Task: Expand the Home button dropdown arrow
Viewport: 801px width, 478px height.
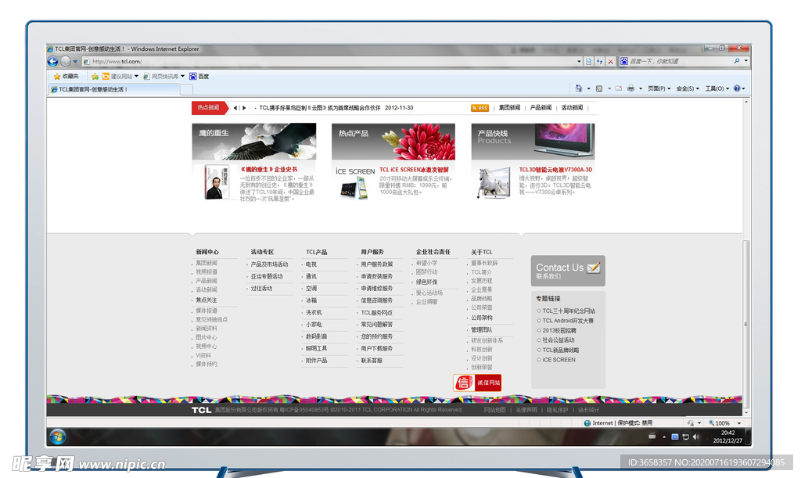Action: tap(588, 88)
